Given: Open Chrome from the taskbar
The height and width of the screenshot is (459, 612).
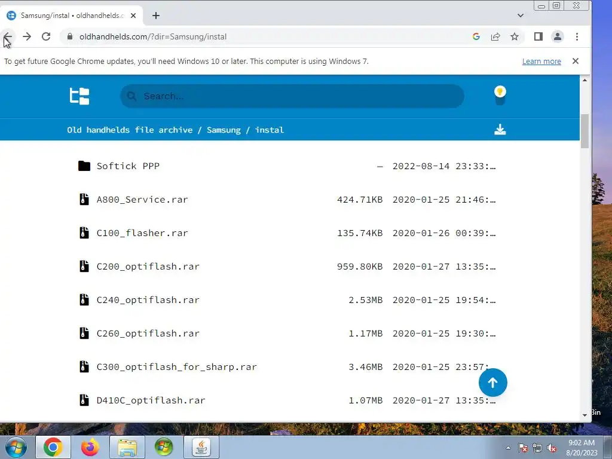Looking at the screenshot, I should click(53, 447).
